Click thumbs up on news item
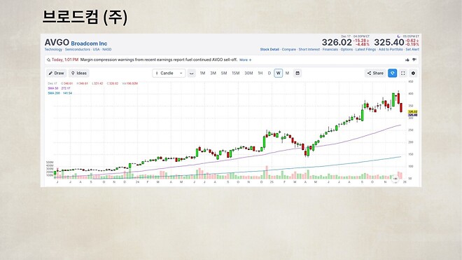 point(407,60)
